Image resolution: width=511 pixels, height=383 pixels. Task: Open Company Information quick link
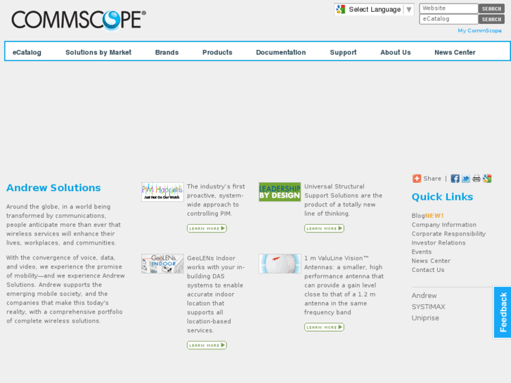point(444,225)
